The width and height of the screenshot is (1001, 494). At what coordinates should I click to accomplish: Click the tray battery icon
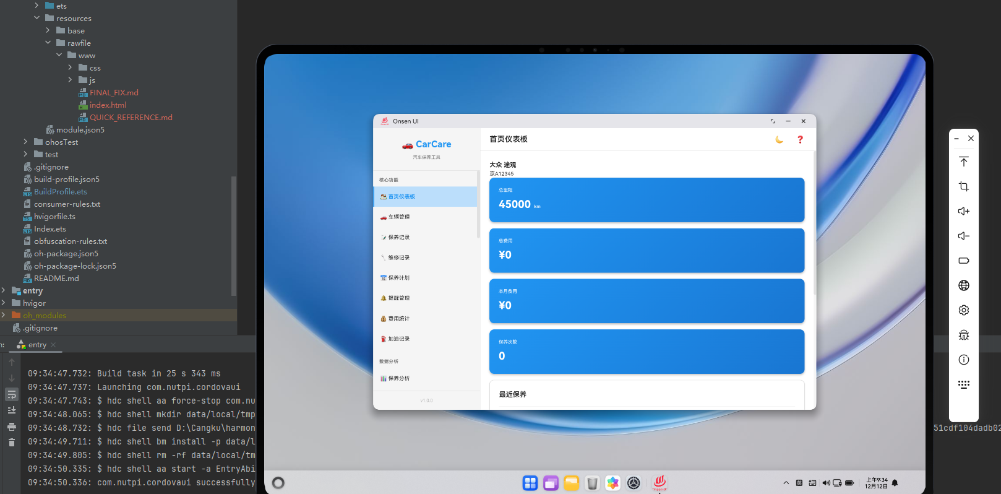(x=849, y=483)
